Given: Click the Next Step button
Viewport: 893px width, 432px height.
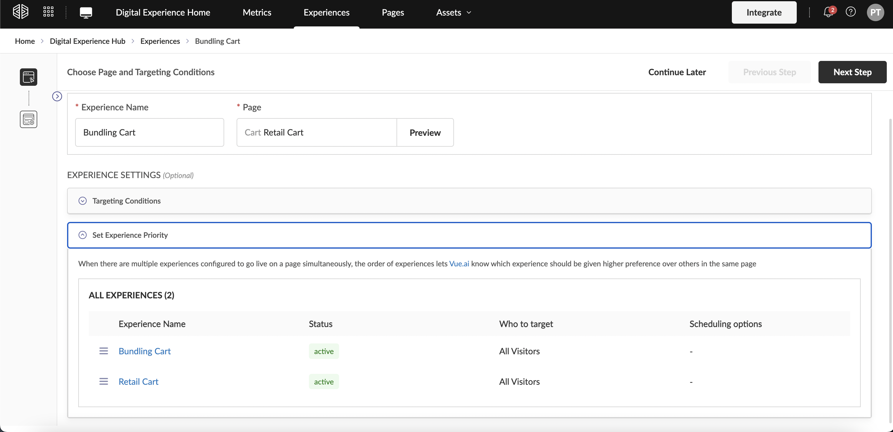Looking at the screenshot, I should [x=852, y=72].
